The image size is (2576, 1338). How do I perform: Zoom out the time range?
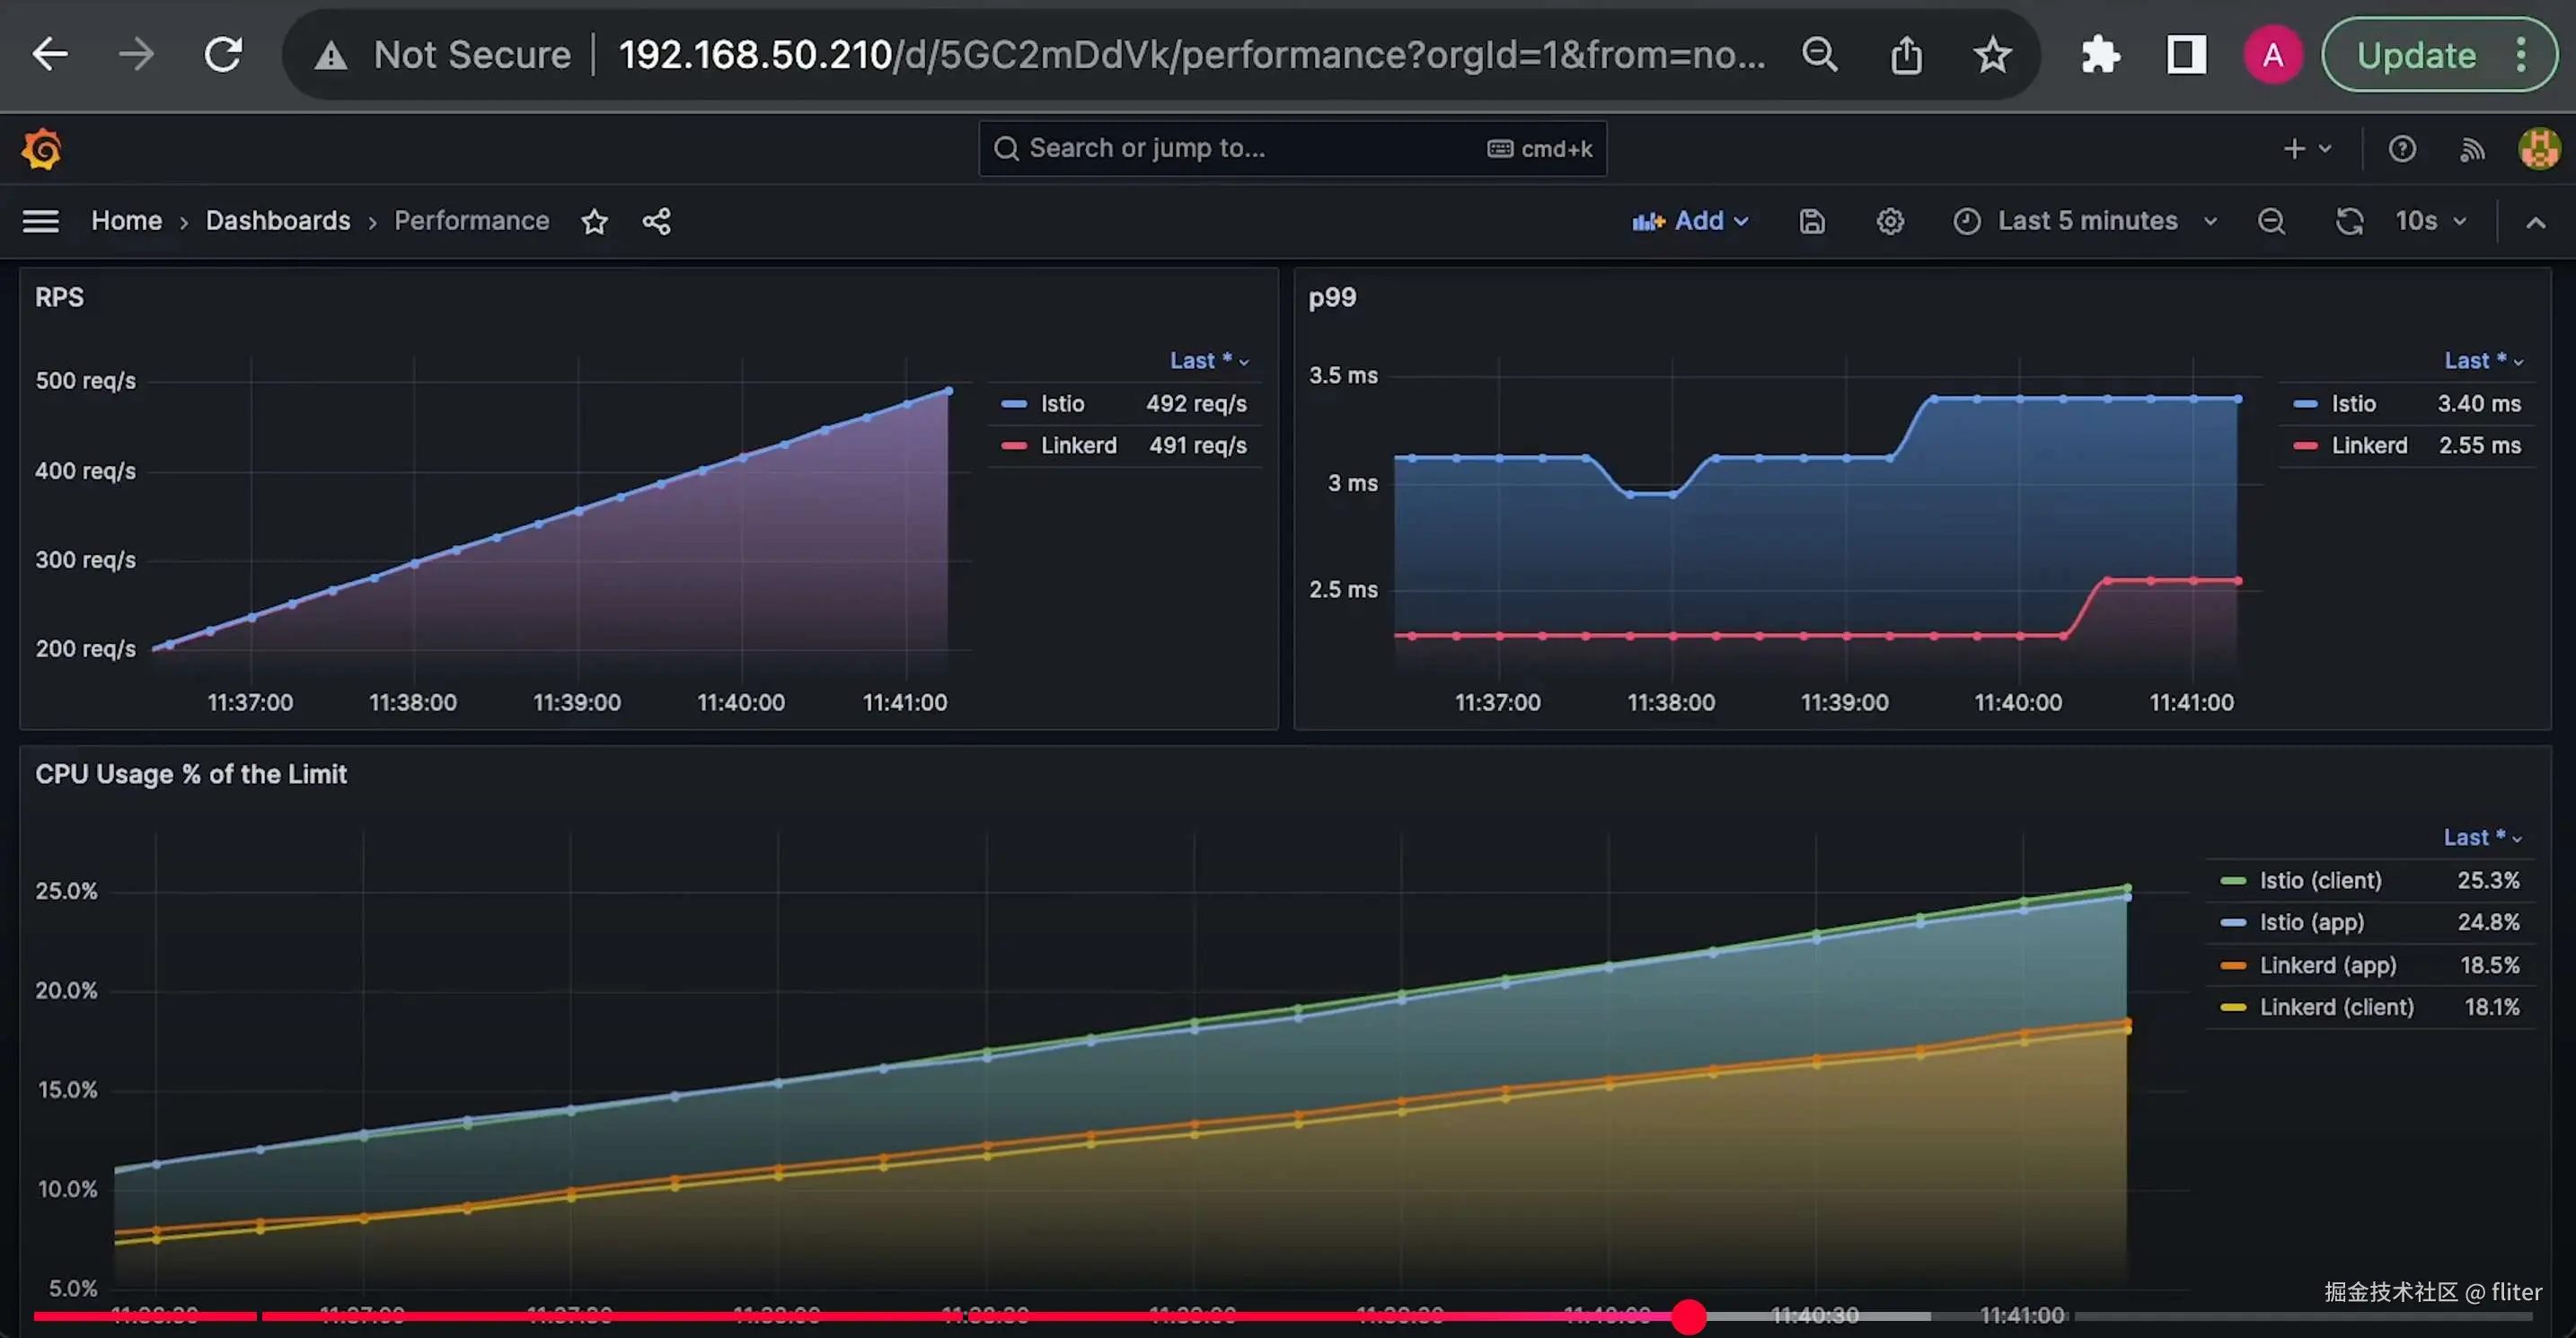pos(2271,221)
